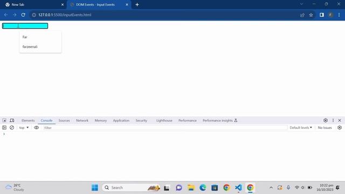This screenshot has width=345, height=194.
Task: Open the Performance panel
Action: coord(187,121)
